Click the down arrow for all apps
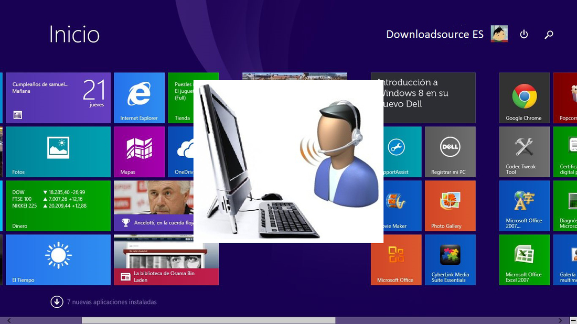 coord(57,302)
